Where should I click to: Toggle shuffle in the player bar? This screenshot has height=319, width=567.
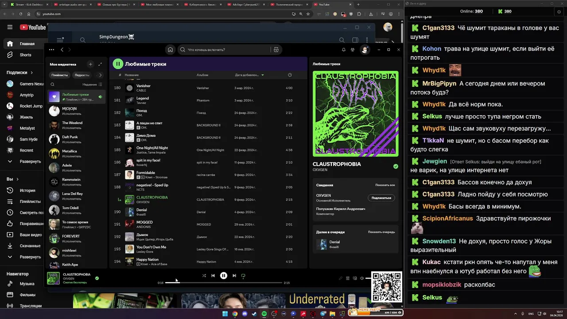point(204,276)
